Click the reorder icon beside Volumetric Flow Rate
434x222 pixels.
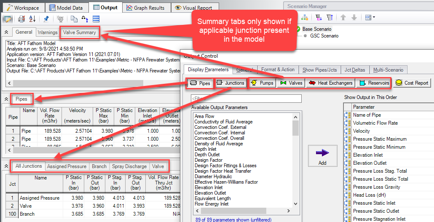[x=347, y=123]
